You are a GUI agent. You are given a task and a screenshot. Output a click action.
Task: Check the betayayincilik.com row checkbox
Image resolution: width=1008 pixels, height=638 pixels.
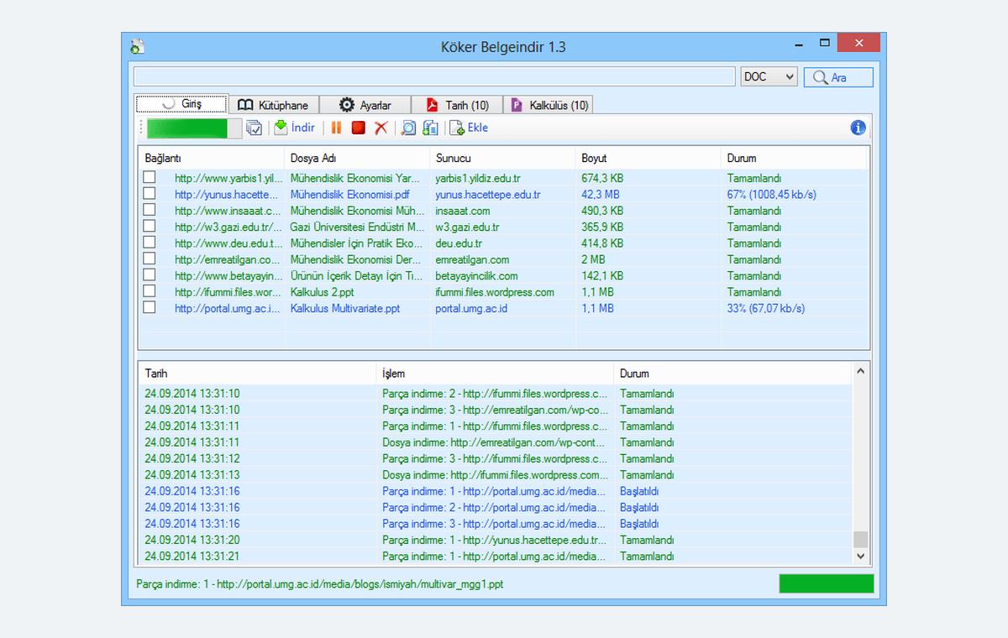coord(150,275)
